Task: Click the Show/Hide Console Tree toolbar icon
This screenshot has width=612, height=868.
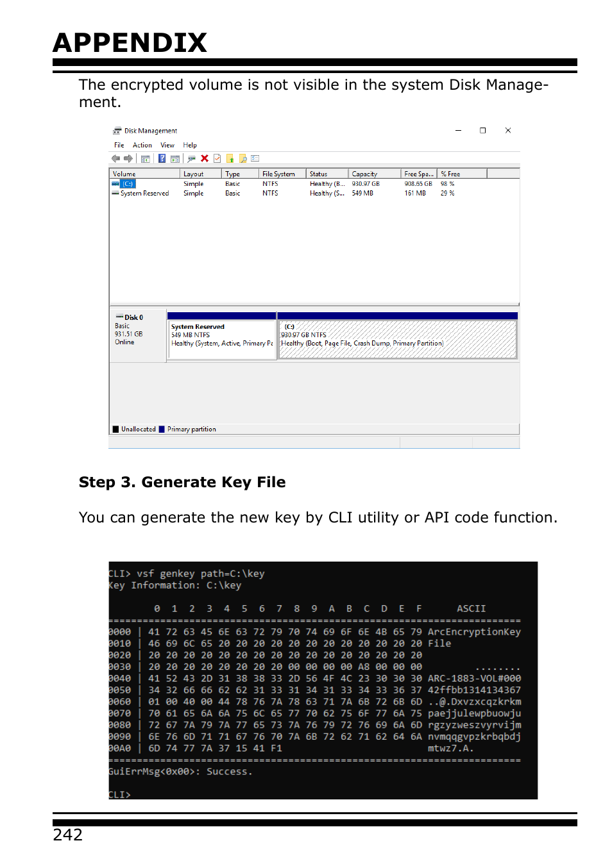Action: pyautogui.click(x=146, y=158)
